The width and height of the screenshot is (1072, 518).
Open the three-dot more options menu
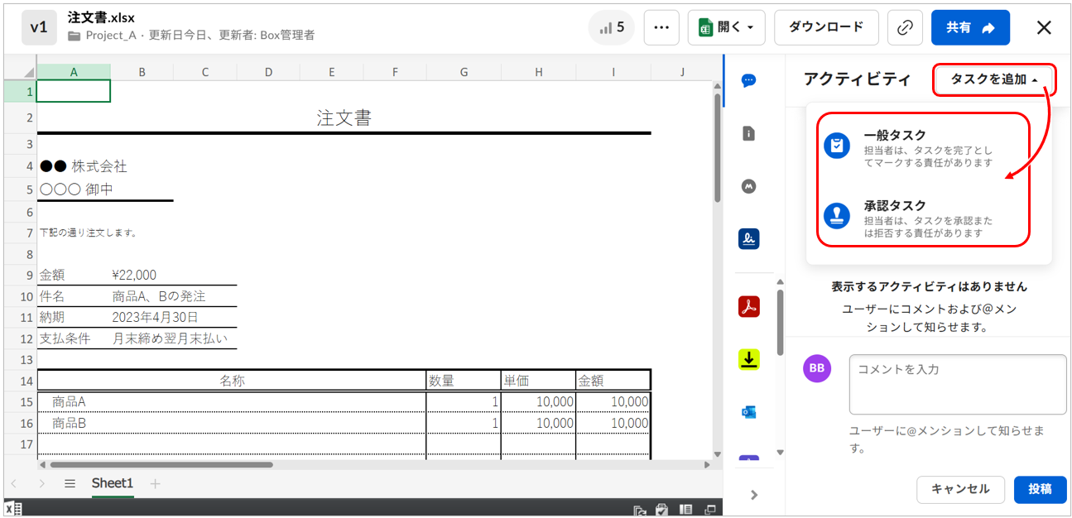point(661,27)
